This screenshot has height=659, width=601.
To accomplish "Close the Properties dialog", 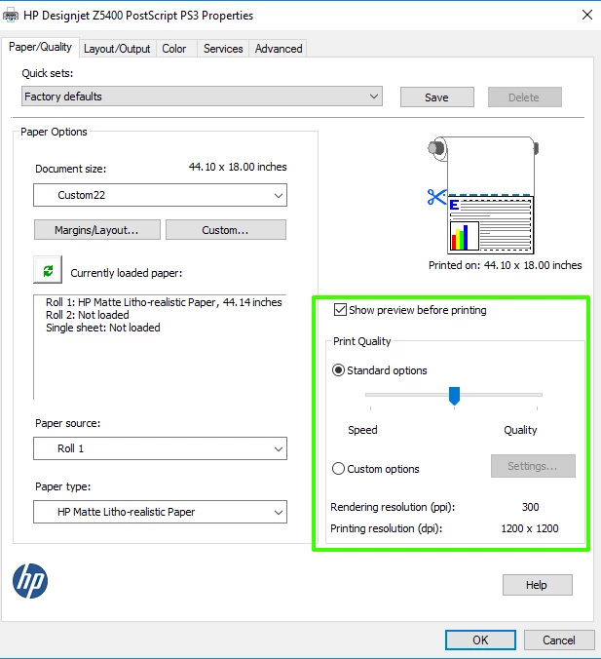I will point(587,16).
